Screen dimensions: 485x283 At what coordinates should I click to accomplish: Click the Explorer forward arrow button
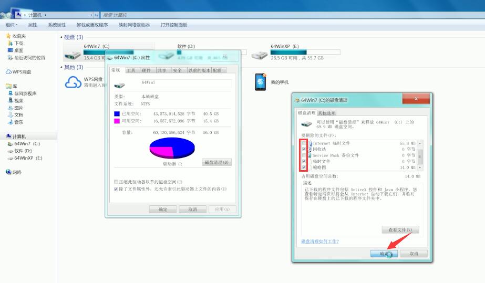(x=9, y=15)
